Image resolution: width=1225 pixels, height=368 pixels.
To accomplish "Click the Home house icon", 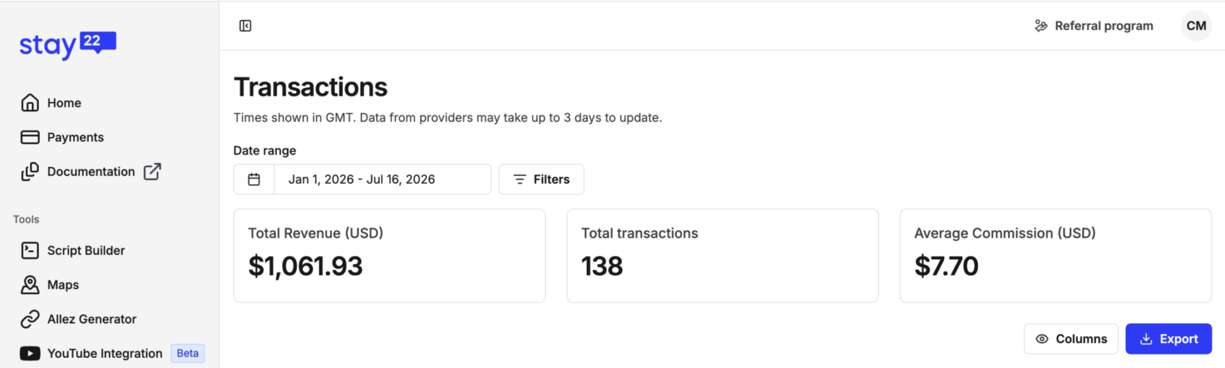I will pos(30,103).
